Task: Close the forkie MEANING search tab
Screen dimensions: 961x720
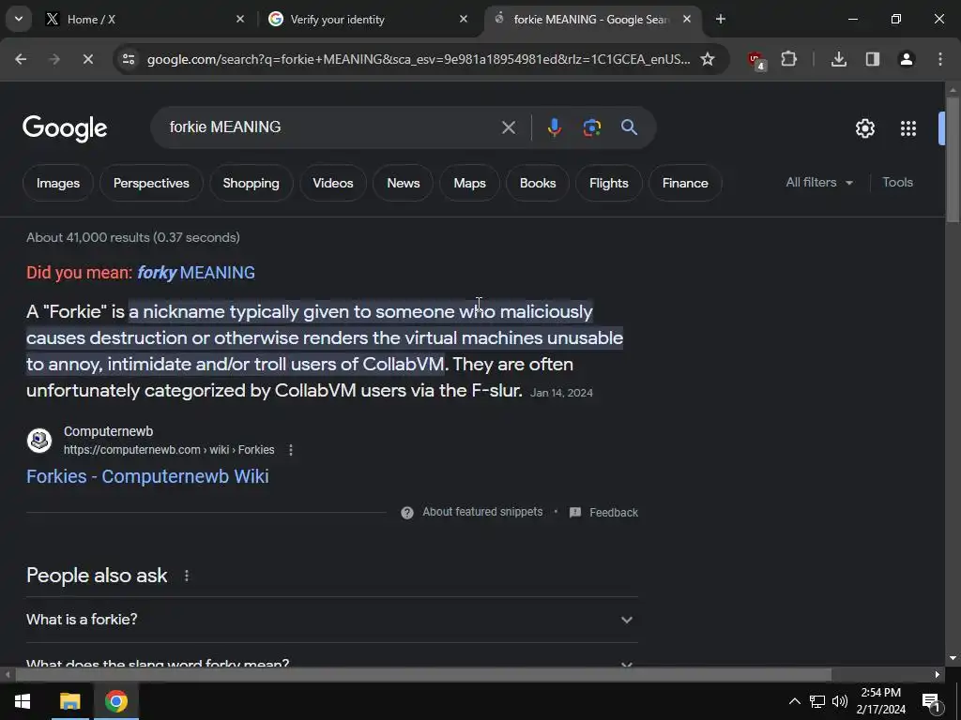Action: (x=686, y=19)
